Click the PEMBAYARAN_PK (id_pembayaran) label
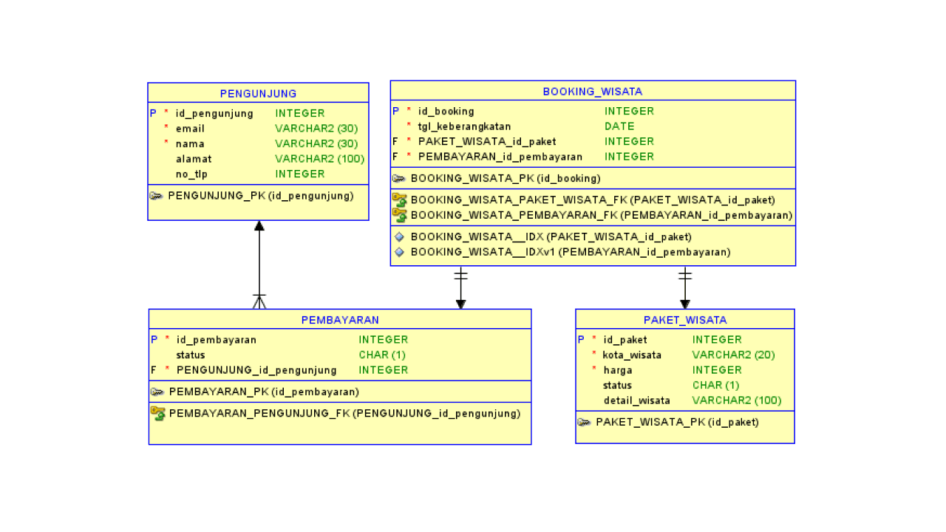The height and width of the screenshot is (532, 946). [264, 392]
